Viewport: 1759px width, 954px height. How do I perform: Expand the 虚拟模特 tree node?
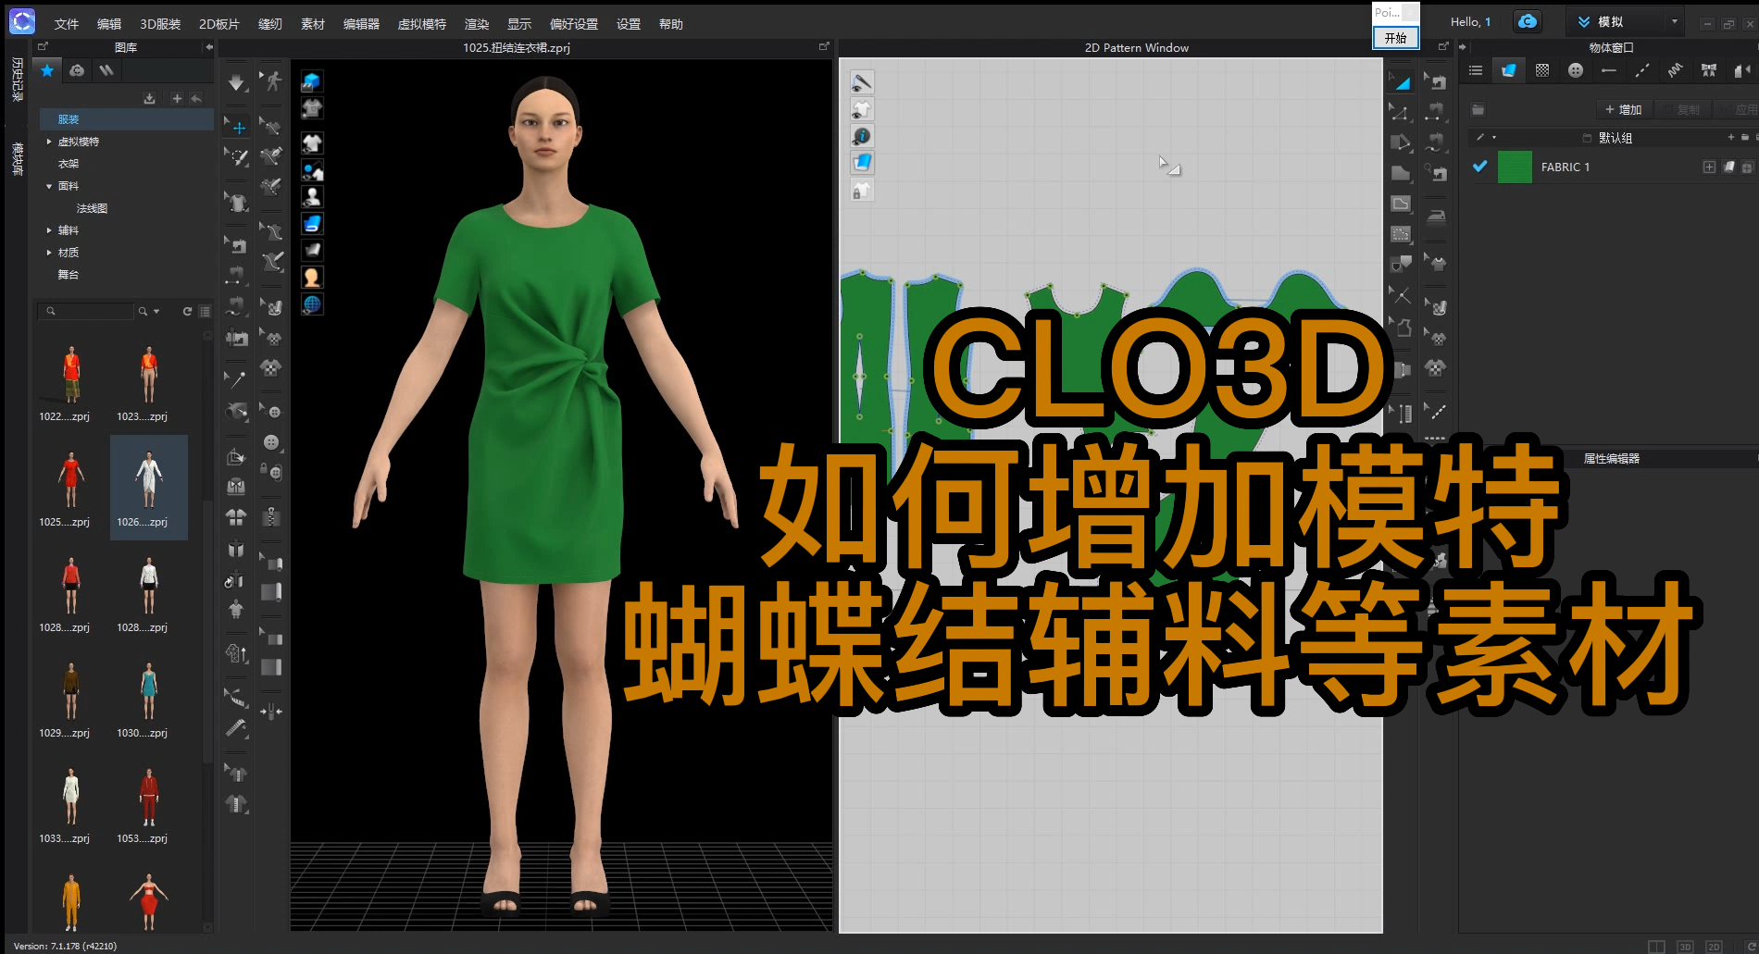point(49,142)
